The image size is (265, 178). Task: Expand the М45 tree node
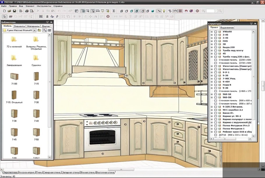click(212, 41)
